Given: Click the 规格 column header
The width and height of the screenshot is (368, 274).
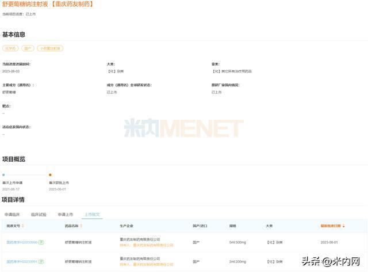Looking at the screenshot, I should (x=233, y=226).
